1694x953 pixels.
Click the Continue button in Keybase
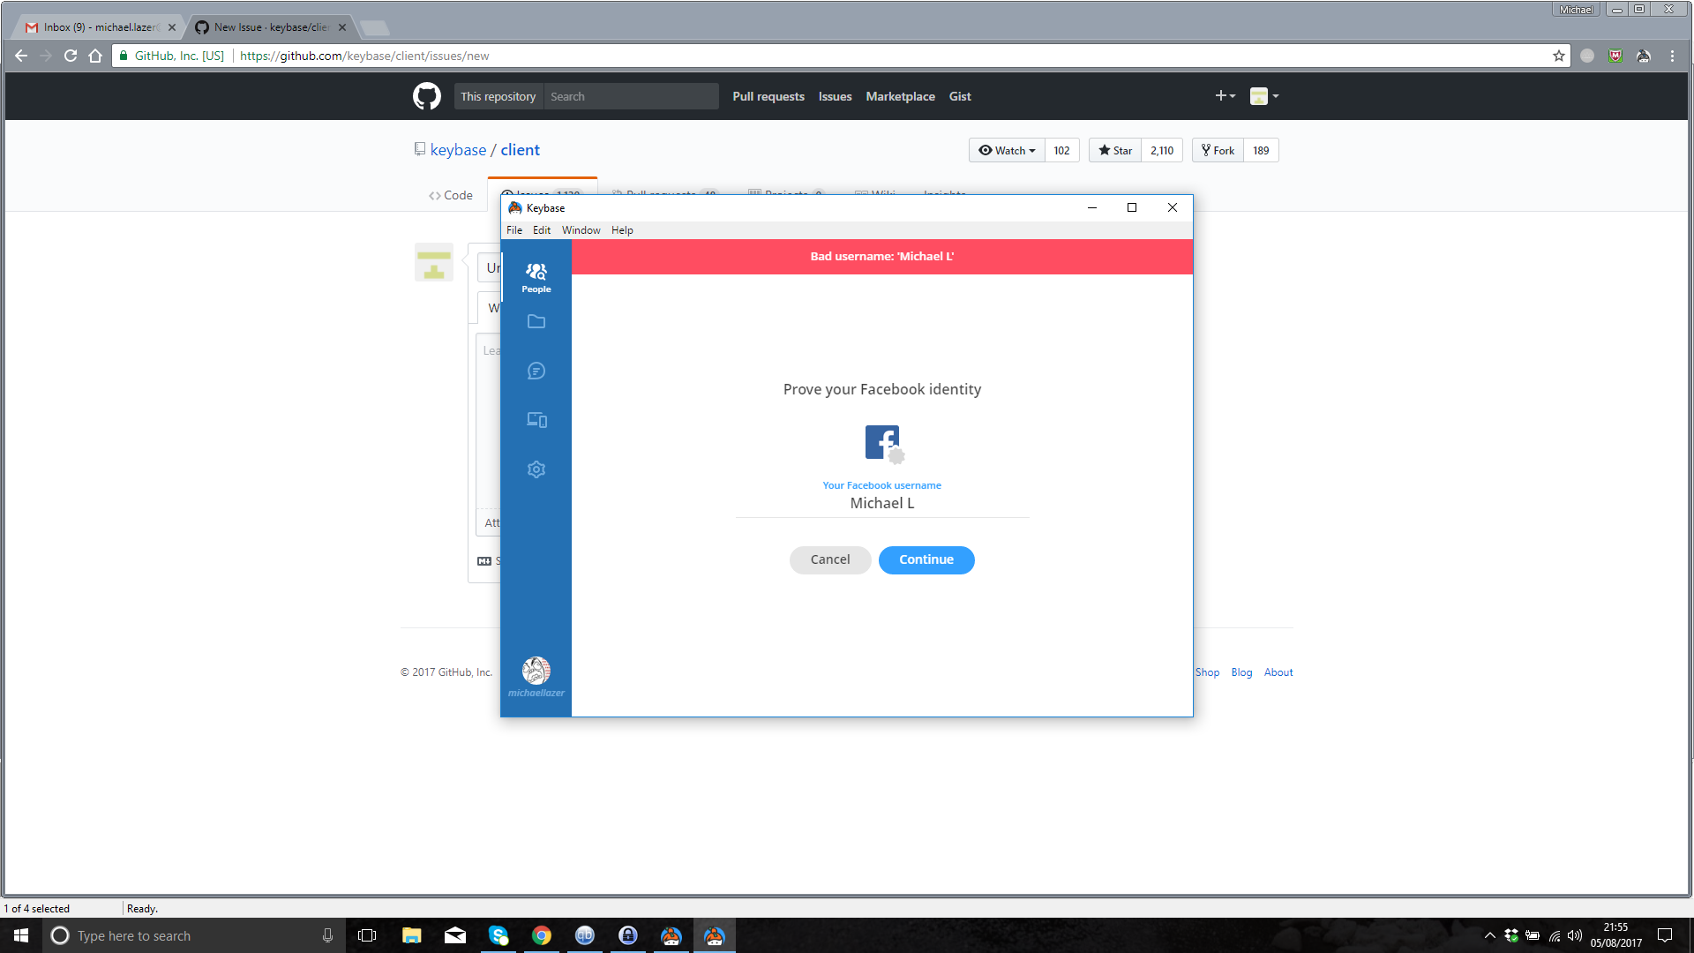point(926,560)
